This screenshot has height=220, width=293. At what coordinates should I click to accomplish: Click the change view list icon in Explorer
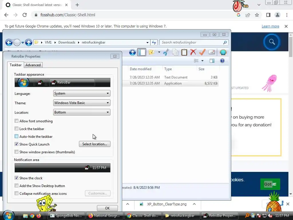tap(196, 61)
